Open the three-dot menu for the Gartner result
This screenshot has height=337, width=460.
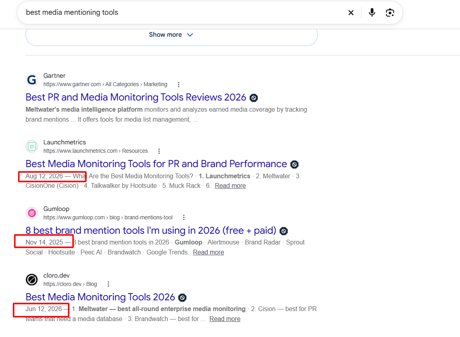coord(179,85)
